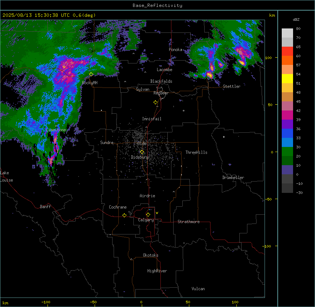315x307 pixels.
Task: Click the Strathmore town label
Action: point(189,222)
